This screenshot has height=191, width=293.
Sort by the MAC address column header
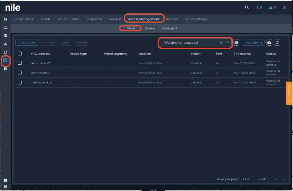pyautogui.click(x=40, y=54)
